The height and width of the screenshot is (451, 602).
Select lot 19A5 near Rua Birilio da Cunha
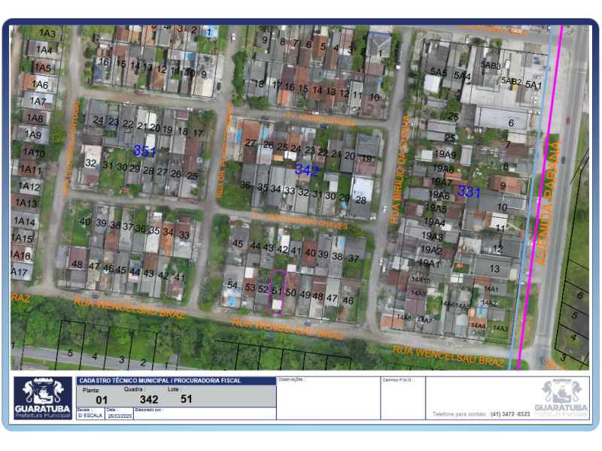tap(436, 208)
